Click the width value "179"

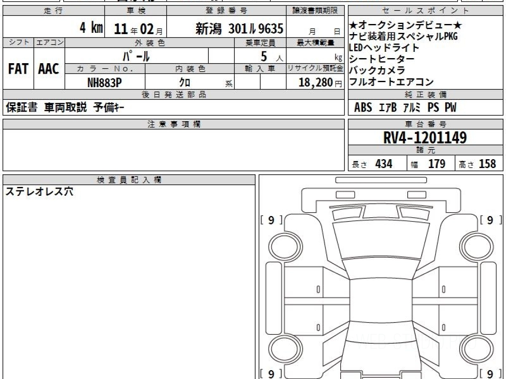436,164
